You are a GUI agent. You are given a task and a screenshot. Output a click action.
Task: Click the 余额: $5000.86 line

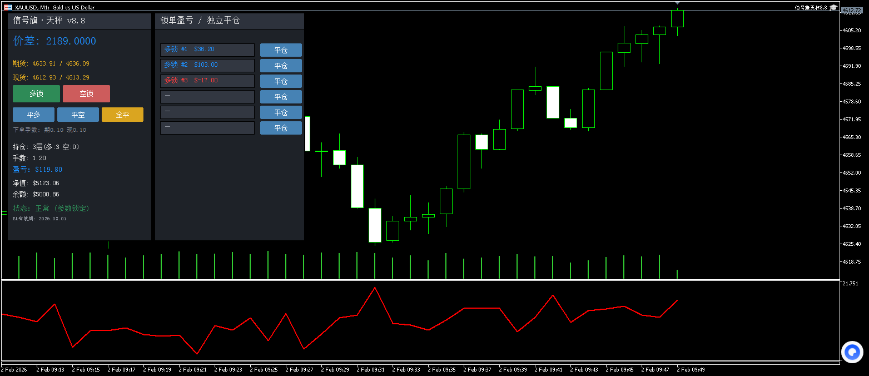(36, 194)
